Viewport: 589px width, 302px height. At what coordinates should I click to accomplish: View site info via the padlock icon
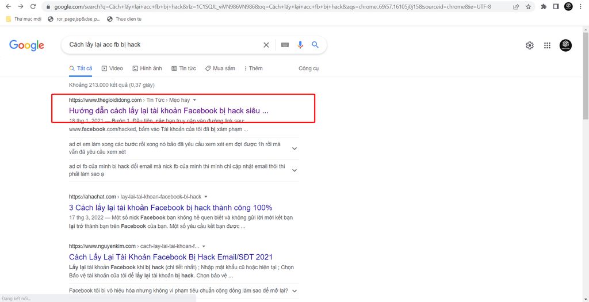(x=48, y=7)
